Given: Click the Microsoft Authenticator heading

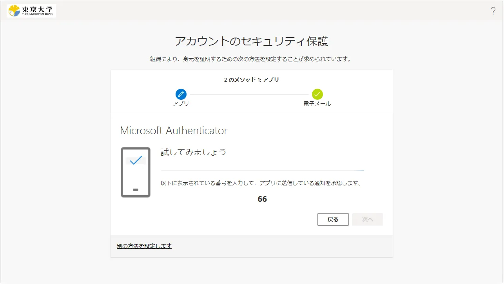Looking at the screenshot, I should (174, 131).
